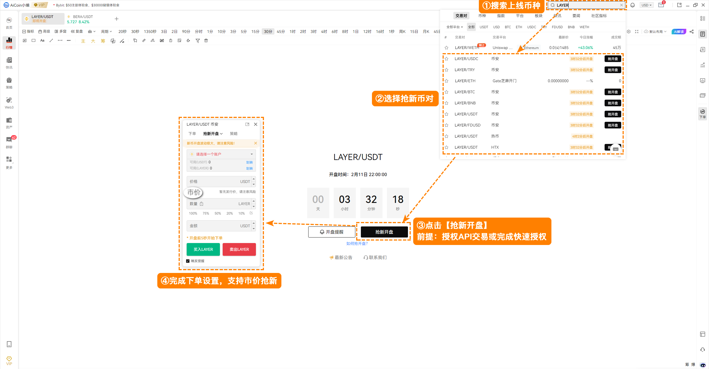Open the mail inbox icon
The height and width of the screenshot is (369, 709).
661,5
